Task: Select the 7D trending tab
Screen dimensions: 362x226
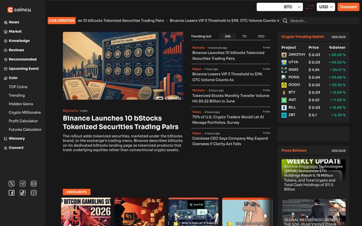Action: click(244, 36)
